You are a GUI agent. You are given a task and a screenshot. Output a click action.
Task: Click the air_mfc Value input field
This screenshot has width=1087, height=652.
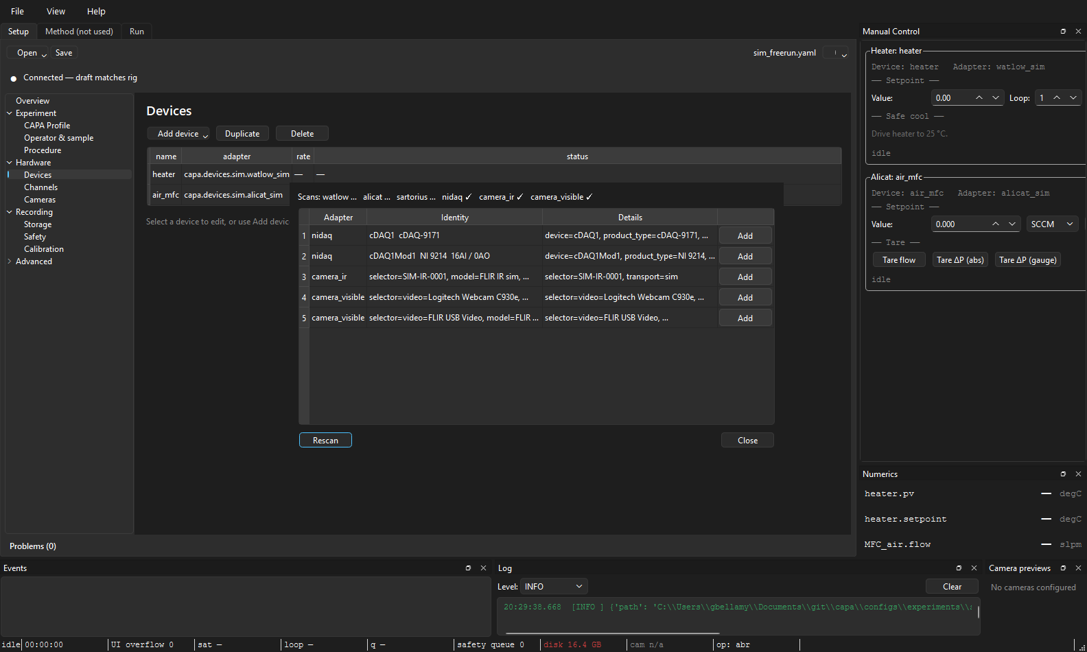[x=960, y=224]
